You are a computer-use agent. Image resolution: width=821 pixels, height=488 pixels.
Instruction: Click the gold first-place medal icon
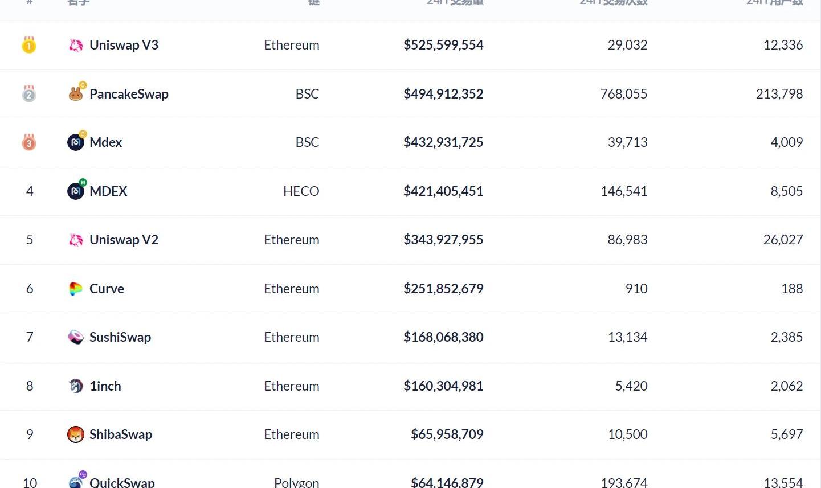[x=29, y=45]
